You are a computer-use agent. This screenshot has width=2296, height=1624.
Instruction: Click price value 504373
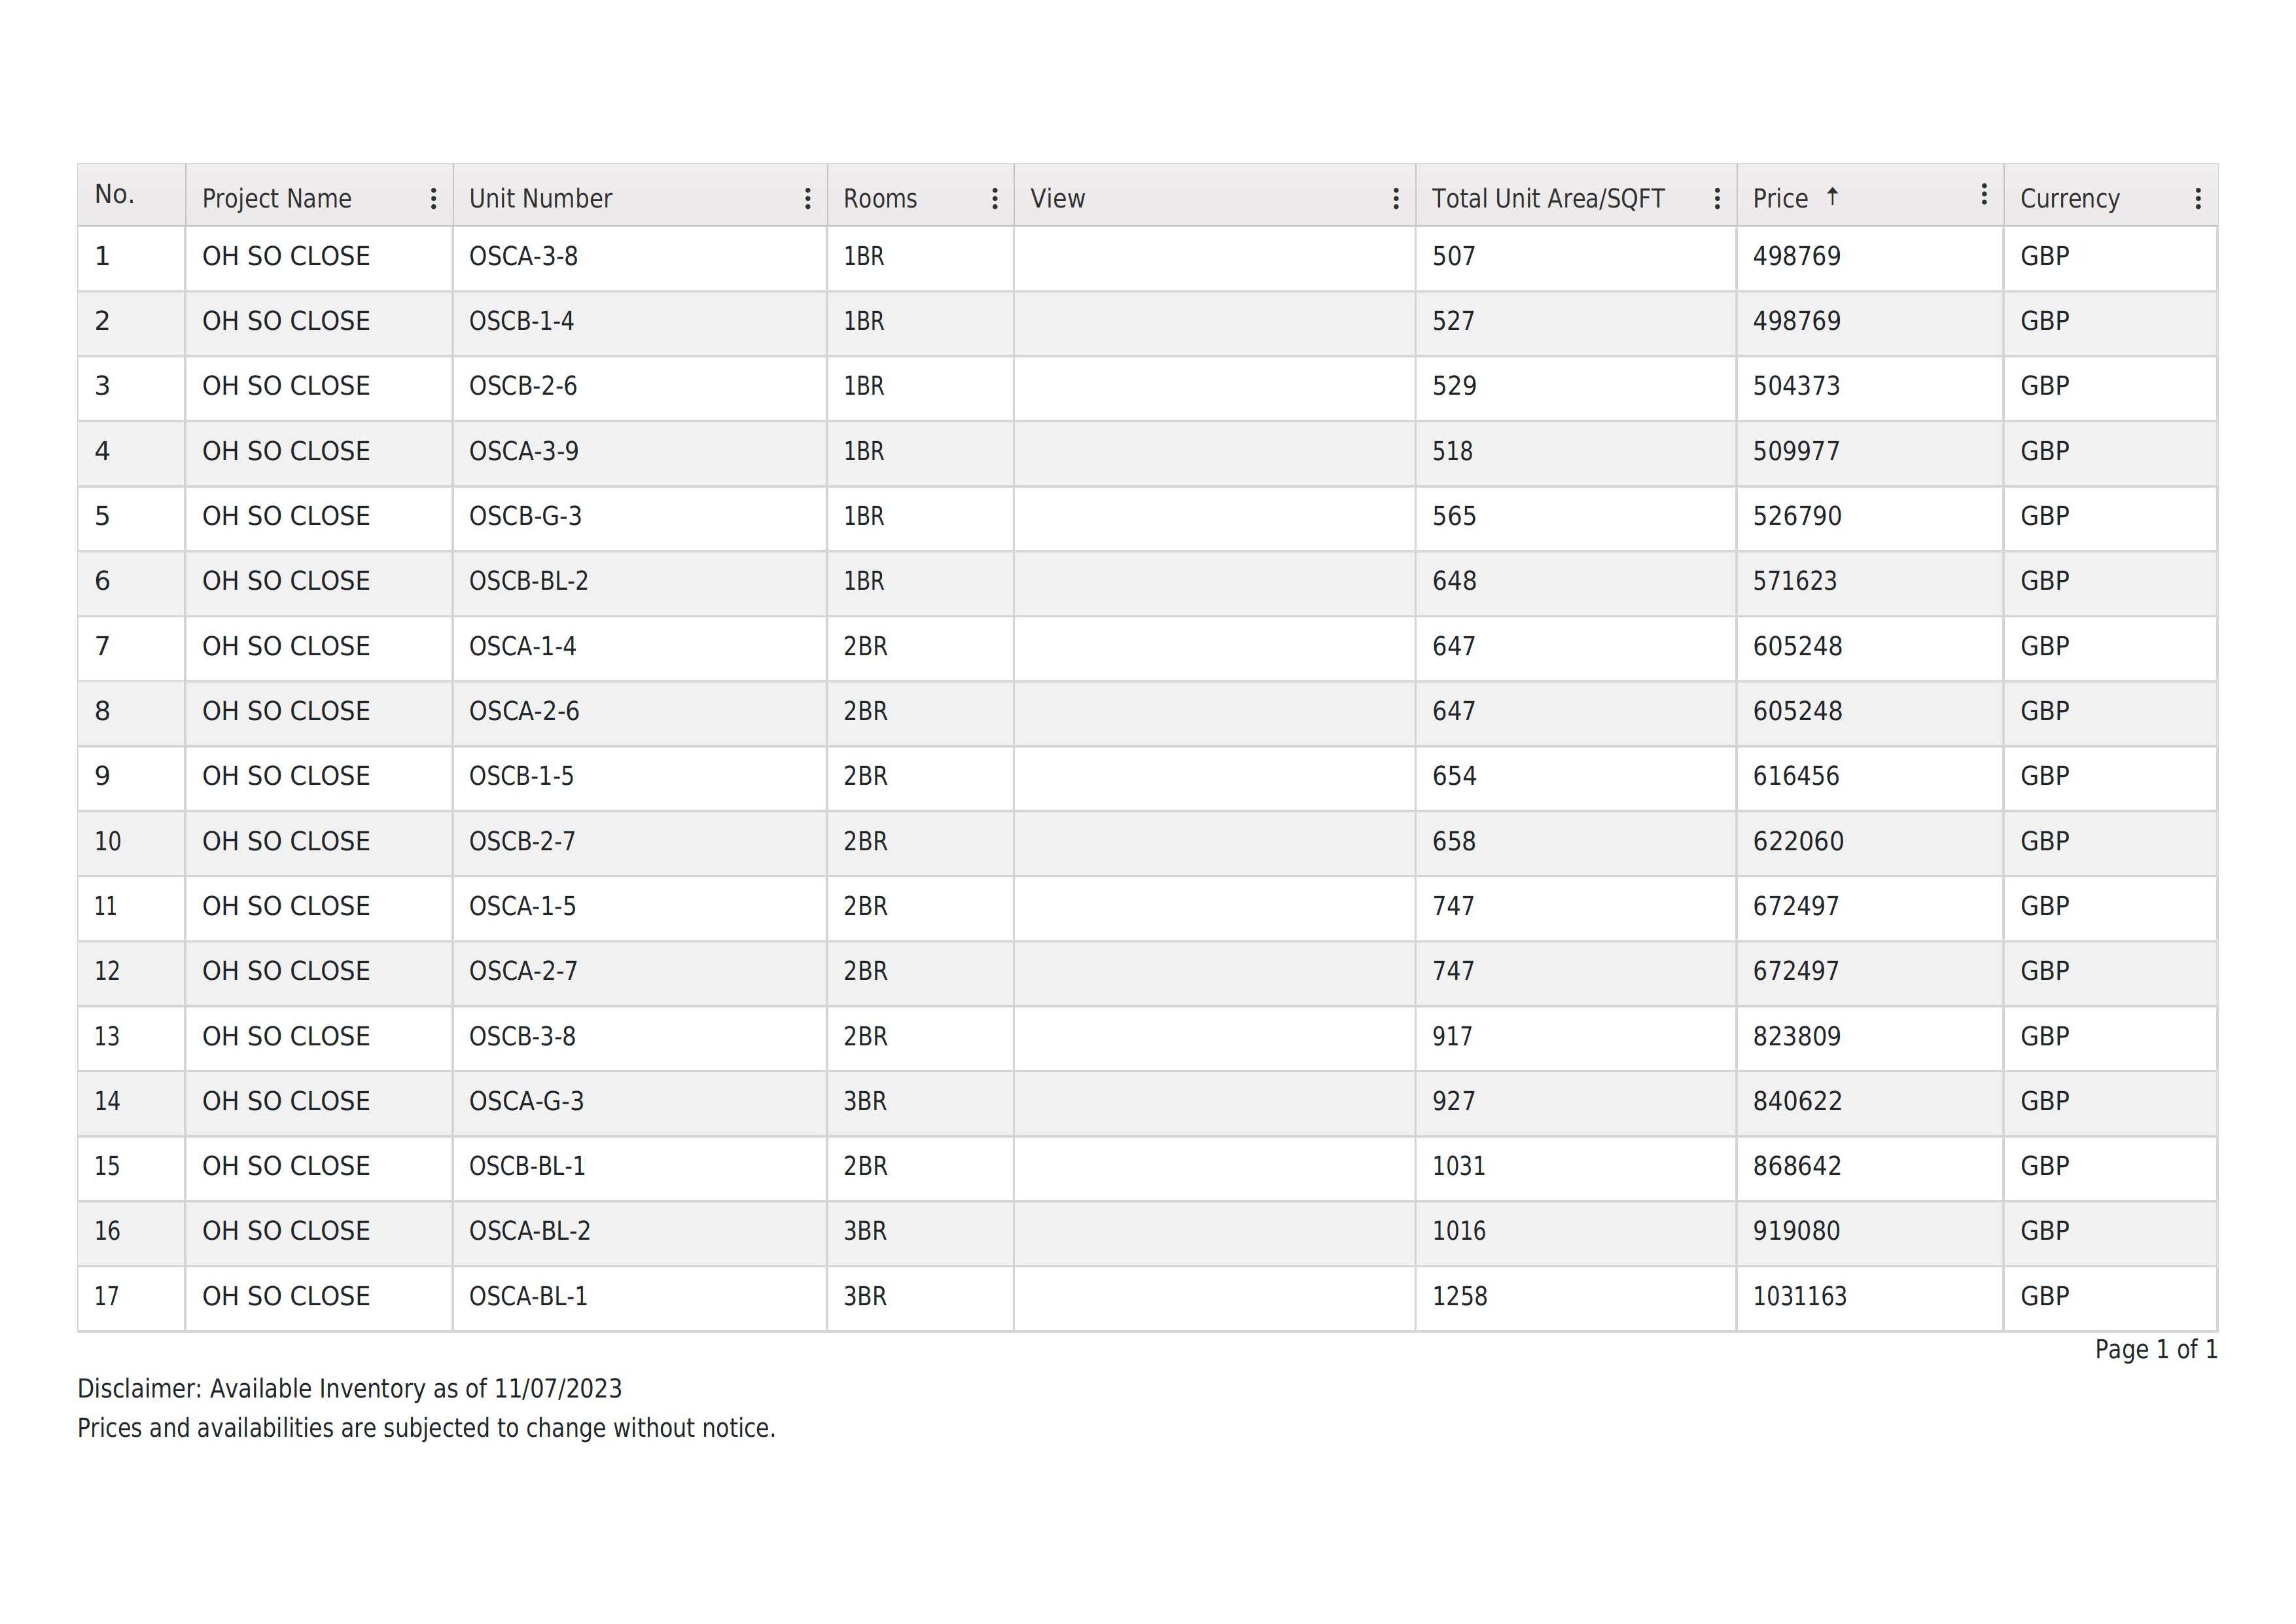pos(1796,386)
